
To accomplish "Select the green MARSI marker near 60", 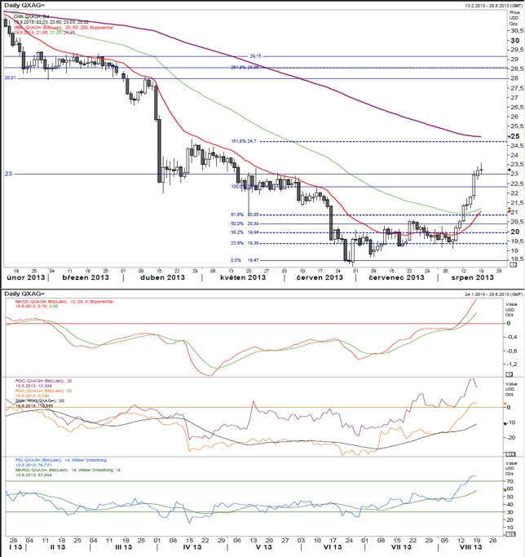I will point(505,490).
